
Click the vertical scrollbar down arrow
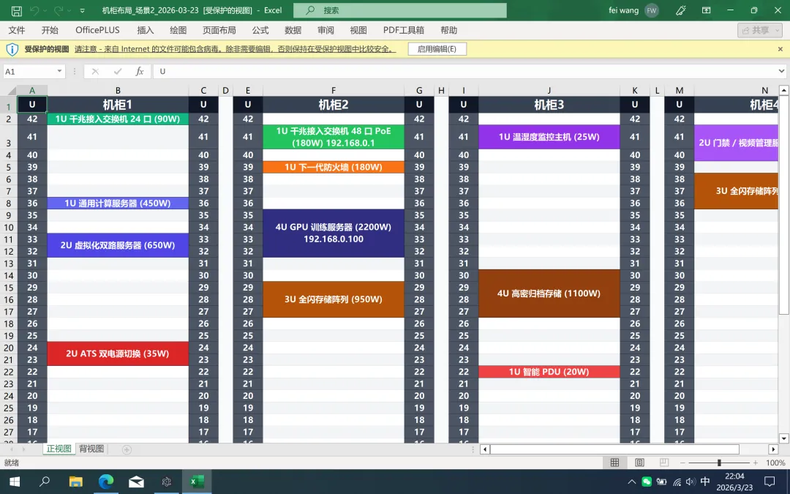click(783, 438)
